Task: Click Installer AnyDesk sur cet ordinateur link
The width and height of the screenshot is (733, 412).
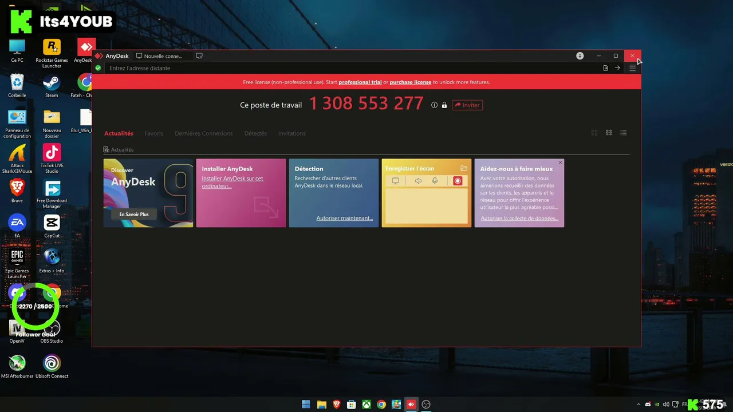Action: (233, 182)
